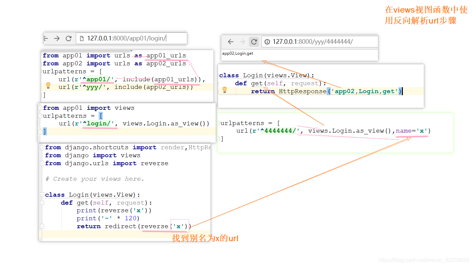472x266 pixels.
Task: Click the forward arrow in the app01/login browser
Action: [57, 38]
